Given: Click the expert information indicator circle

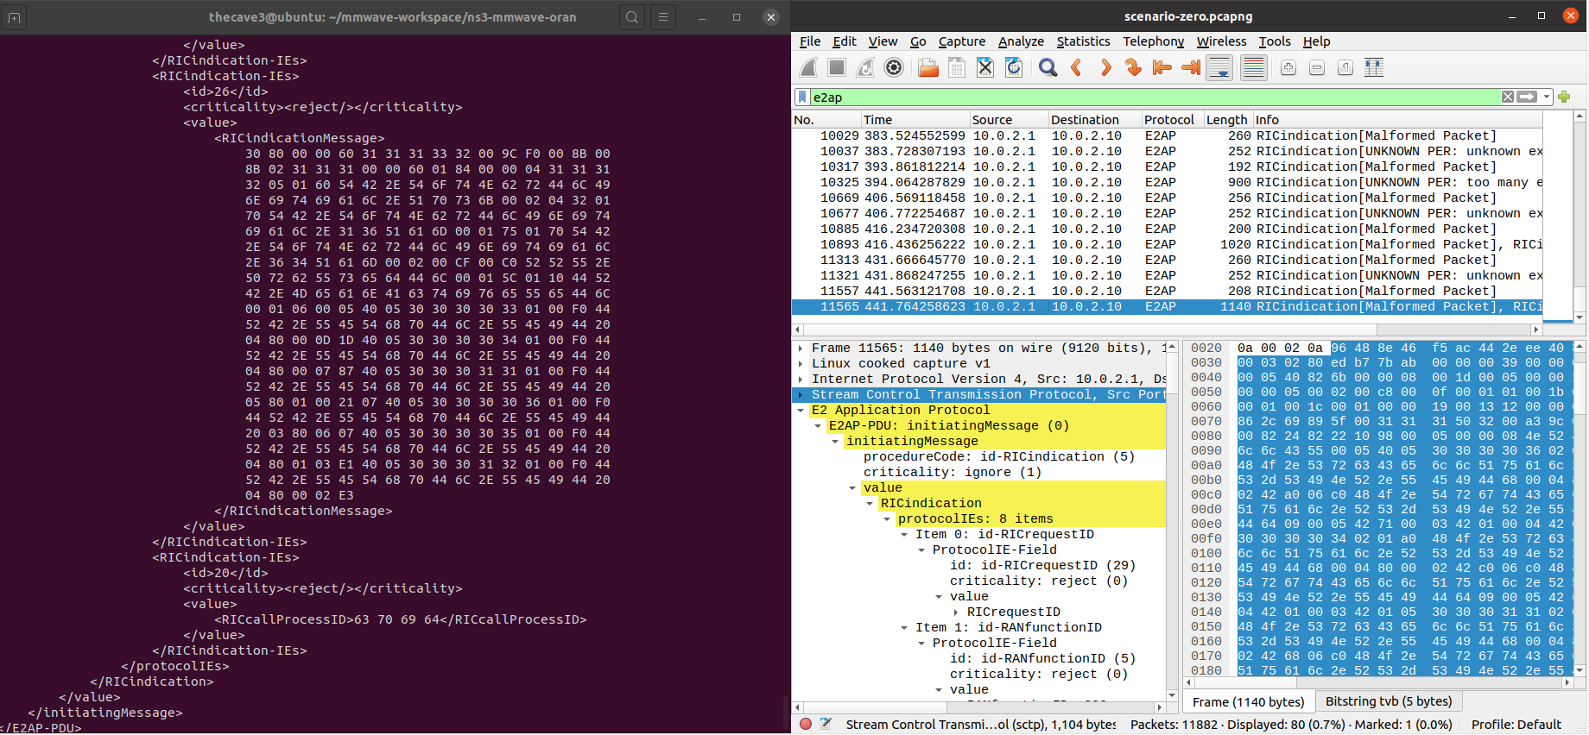Looking at the screenshot, I should tap(806, 725).
